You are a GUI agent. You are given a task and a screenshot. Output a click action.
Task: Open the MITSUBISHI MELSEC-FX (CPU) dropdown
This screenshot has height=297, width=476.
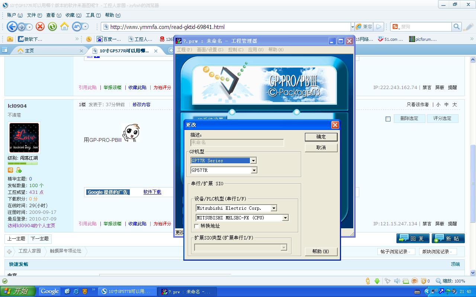[x=285, y=218]
